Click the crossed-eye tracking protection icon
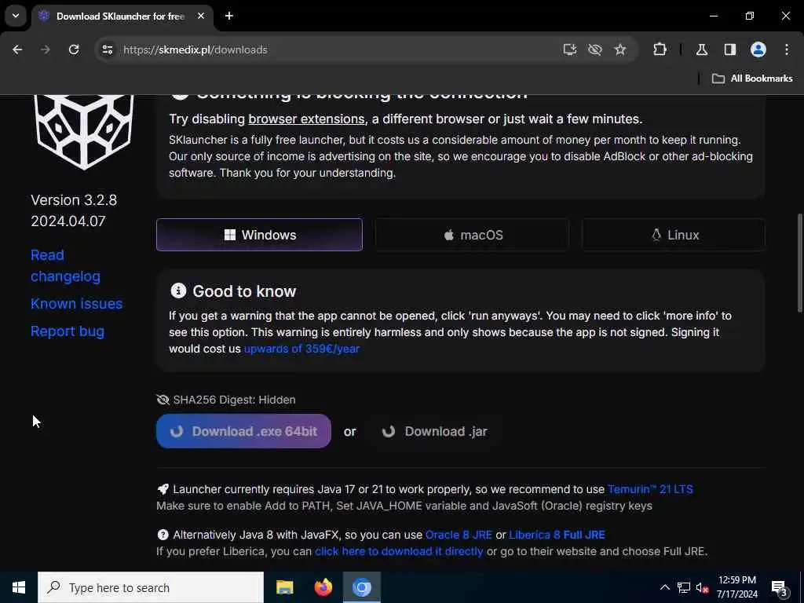This screenshot has height=603, width=804. click(x=595, y=49)
